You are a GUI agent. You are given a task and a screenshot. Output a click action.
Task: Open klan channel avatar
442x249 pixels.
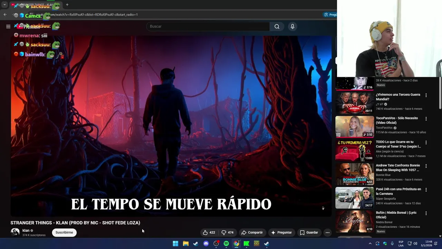coord(15,232)
